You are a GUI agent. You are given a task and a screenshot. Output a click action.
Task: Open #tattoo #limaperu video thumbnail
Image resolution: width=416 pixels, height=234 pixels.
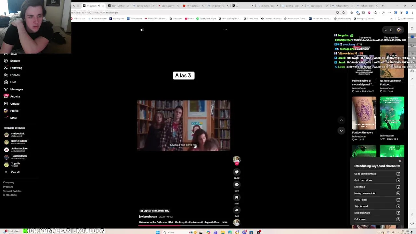point(364,113)
